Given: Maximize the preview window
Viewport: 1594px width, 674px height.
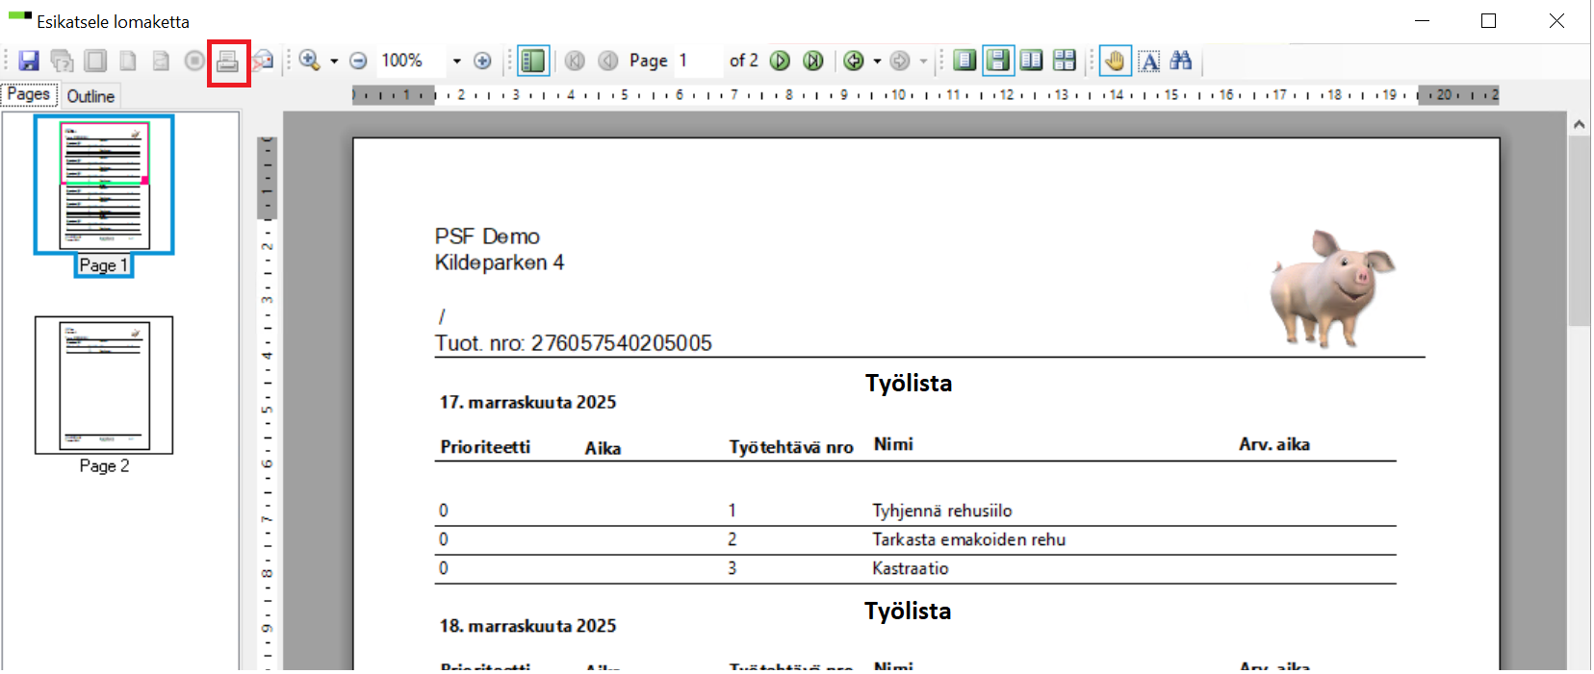Looking at the screenshot, I should [1488, 21].
